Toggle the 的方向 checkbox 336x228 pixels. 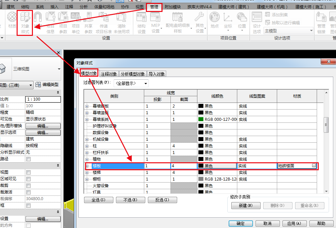(28, 225)
